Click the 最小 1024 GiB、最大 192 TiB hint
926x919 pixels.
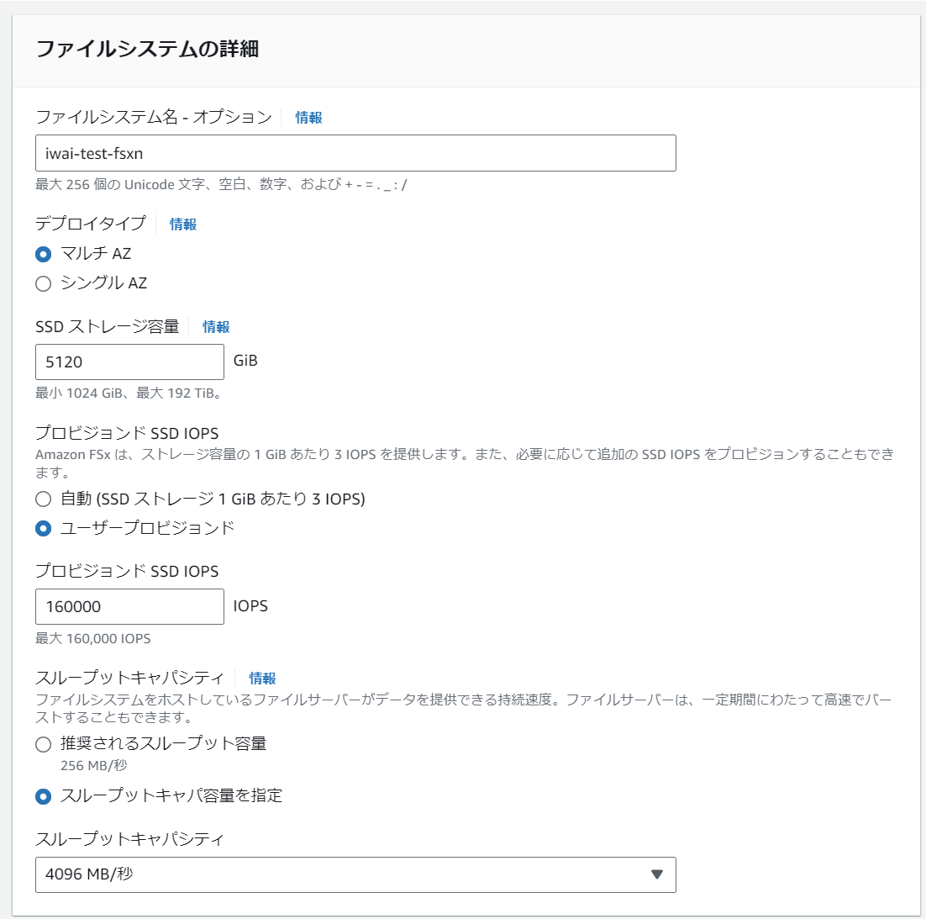(129, 393)
